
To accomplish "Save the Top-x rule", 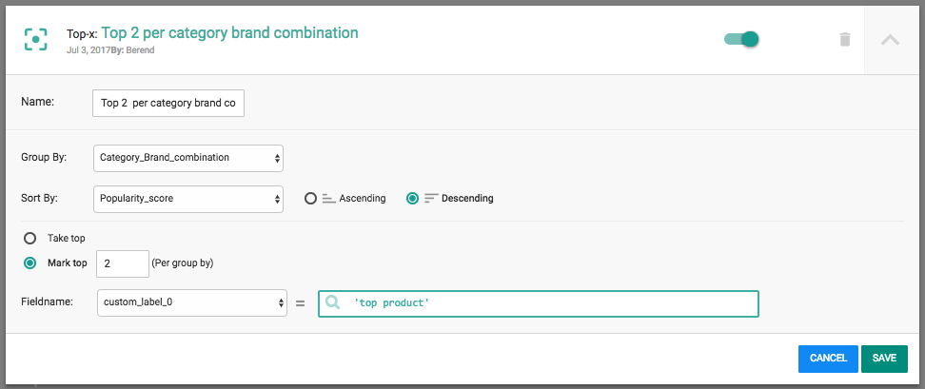I will tap(884, 358).
